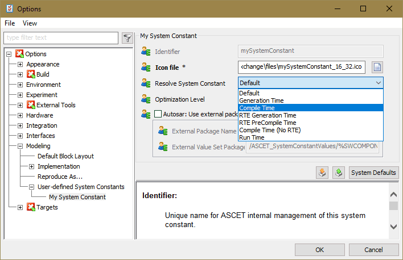This screenshot has width=403, height=260.
Task: Click the user icon beside Icon file
Action: tap(146, 67)
